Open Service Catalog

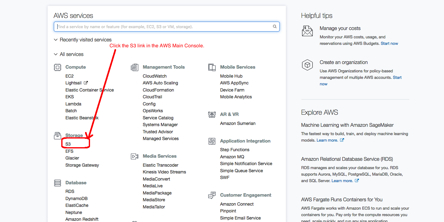click(158, 118)
